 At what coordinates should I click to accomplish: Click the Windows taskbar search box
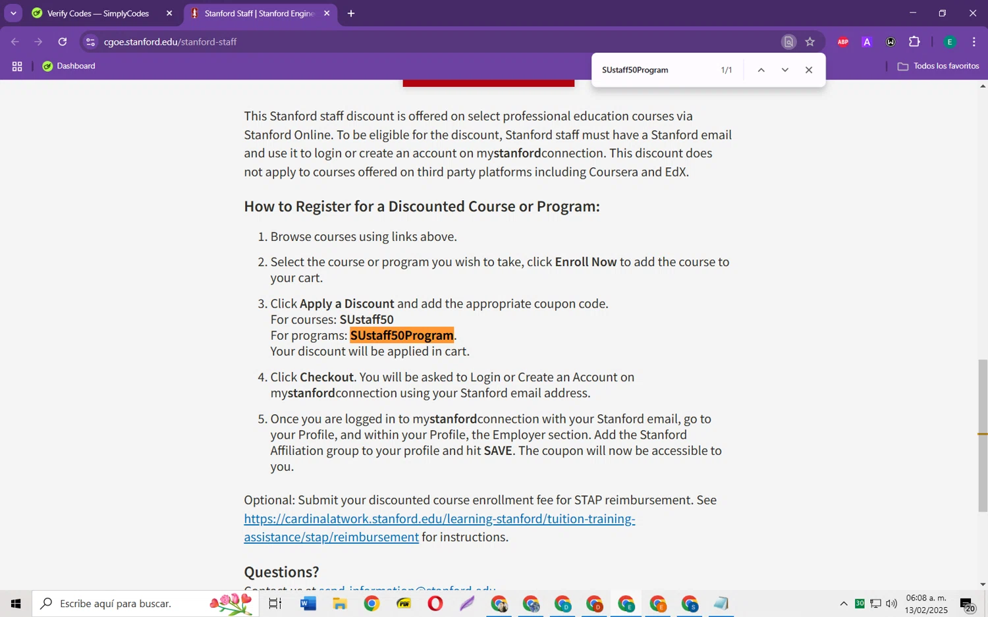145,603
